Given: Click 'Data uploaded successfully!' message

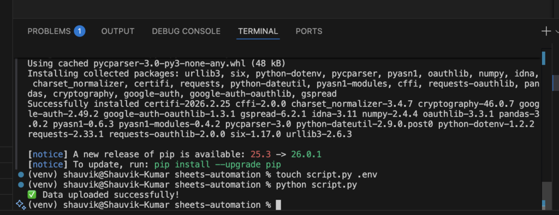Looking at the screenshot, I should pos(111,195).
